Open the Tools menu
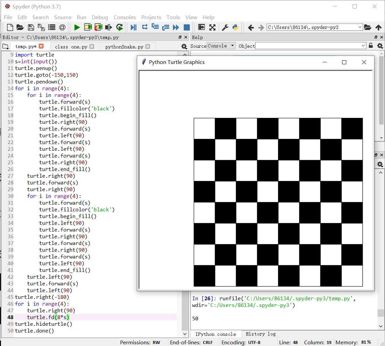The height and width of the screenshot is (346, 385). 173,18
